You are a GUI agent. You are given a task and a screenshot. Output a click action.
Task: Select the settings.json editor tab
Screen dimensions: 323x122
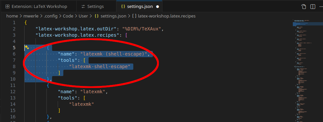coord(139,6)
